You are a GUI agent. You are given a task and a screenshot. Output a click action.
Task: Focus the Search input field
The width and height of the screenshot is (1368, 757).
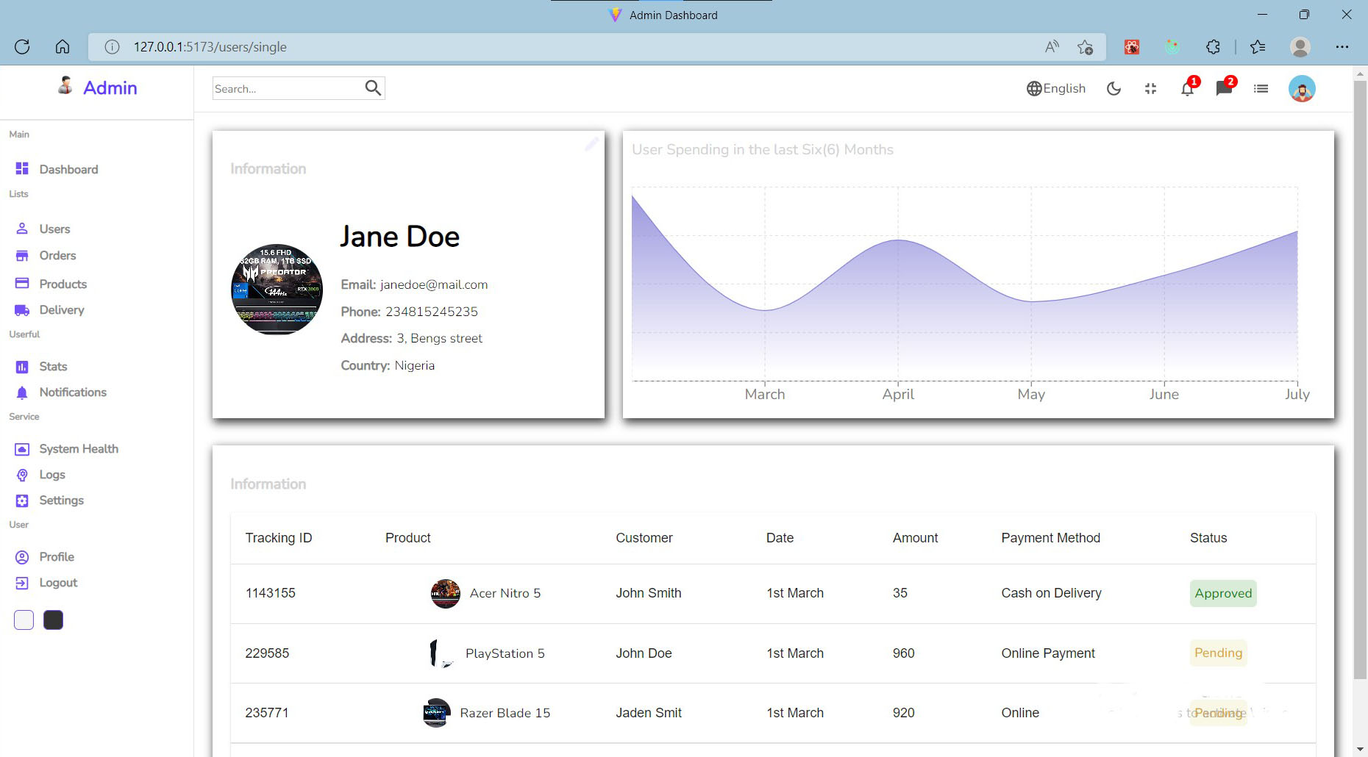coord(287,88)
